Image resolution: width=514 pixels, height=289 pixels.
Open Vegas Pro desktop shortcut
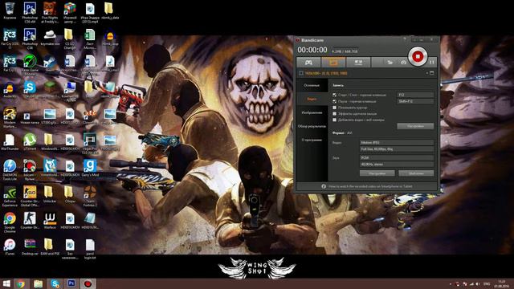(x=90, y=144)
